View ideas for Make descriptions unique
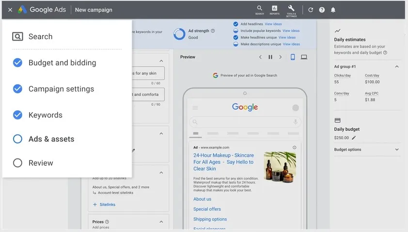This screenshot has height=232, width=408. (x=291, y=44)
